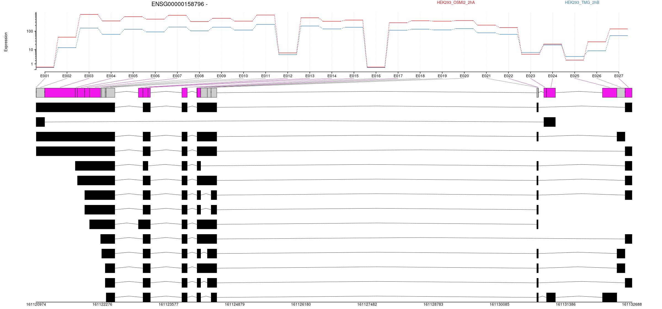Click genomic coordinate 161131386

(566, 305)
